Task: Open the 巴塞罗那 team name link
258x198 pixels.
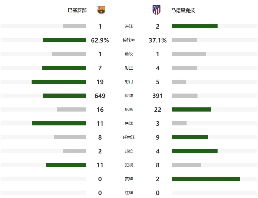Action: point(77,10)
